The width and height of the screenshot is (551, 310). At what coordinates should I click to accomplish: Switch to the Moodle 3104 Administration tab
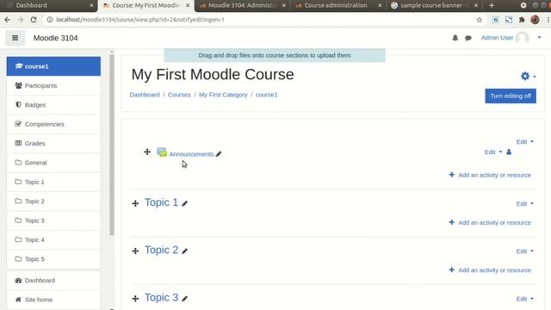[x=242, y=5]
